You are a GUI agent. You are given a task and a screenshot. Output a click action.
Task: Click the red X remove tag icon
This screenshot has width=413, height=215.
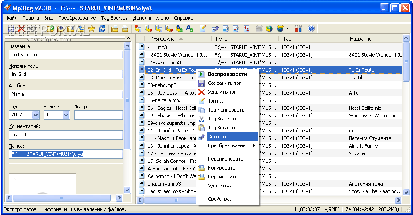[21, 29]
